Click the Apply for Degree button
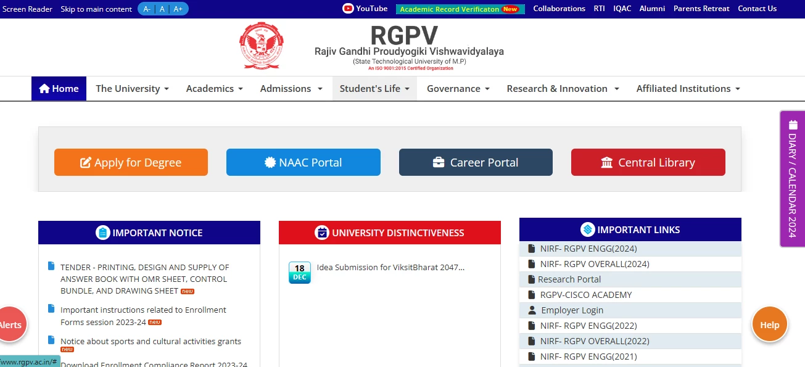Screen dimensions: 805x367 [131, 162]
